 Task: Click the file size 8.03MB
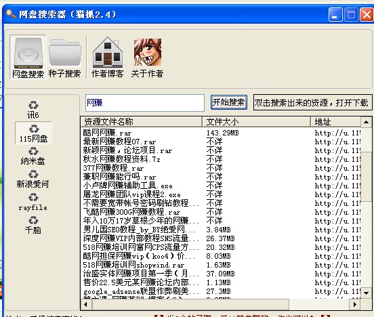218,256
